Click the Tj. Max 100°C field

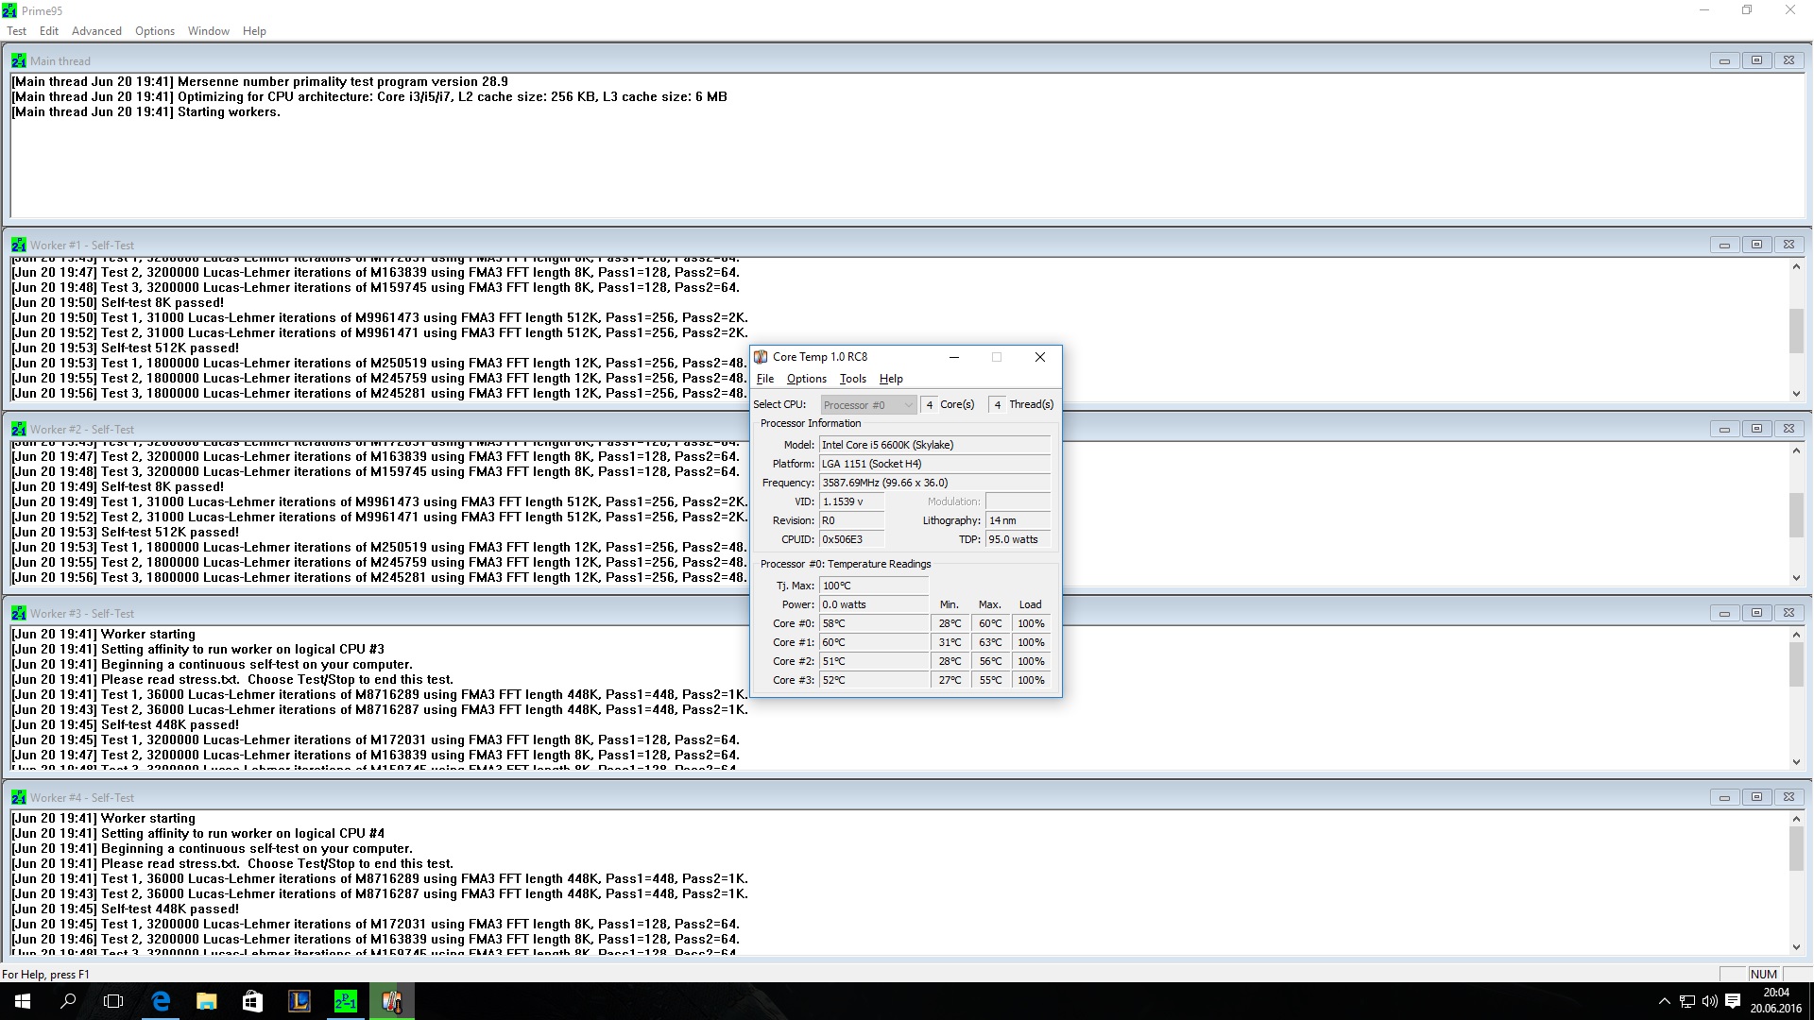click(874, 586)
